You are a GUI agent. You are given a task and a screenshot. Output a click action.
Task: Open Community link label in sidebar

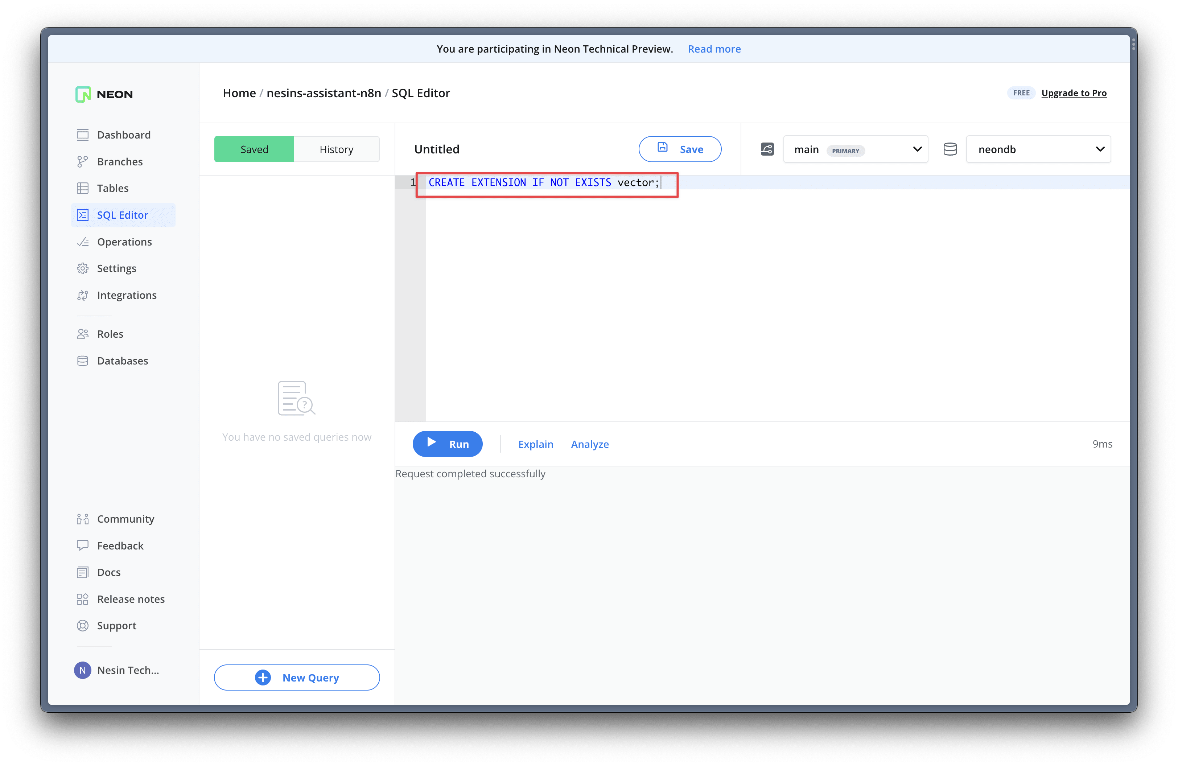(126, 519)
